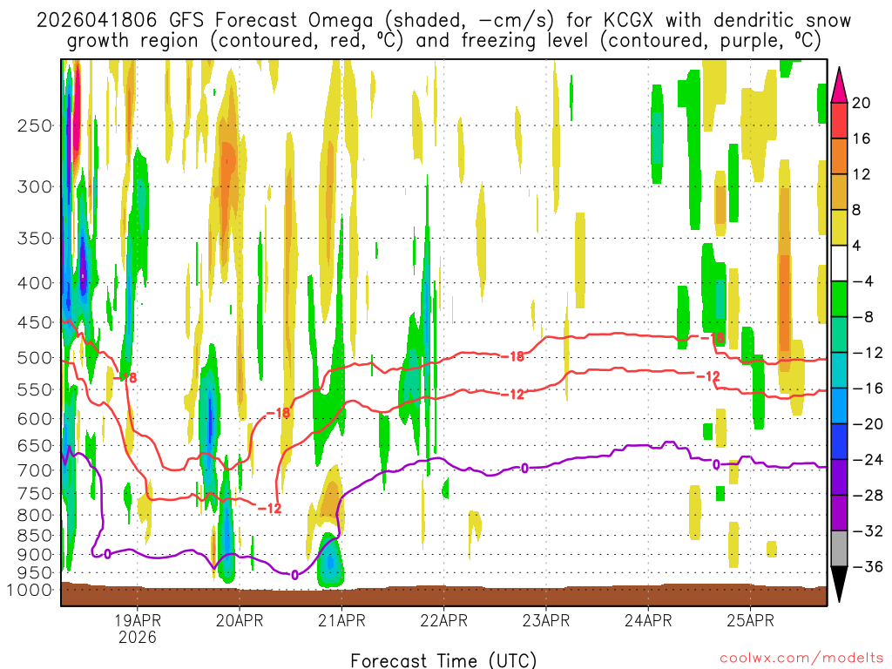Pick the orange 12 to 16 colorbar swatch
The height and width of the screenshot is (669, 892).
click(840, 156)
